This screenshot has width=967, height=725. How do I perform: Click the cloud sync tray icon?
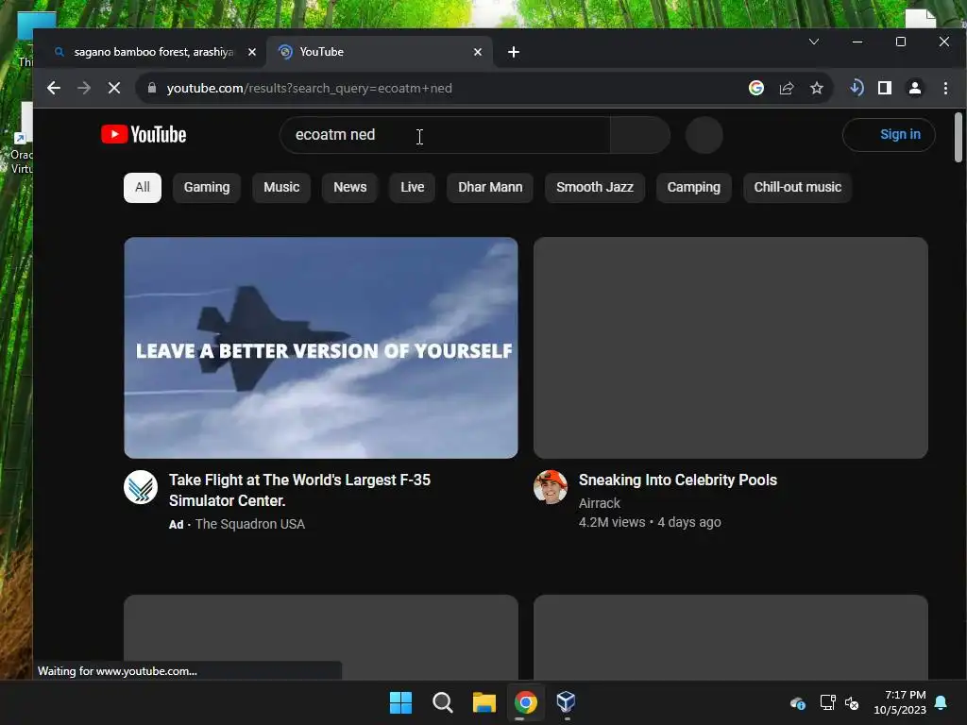coord(797,702)
